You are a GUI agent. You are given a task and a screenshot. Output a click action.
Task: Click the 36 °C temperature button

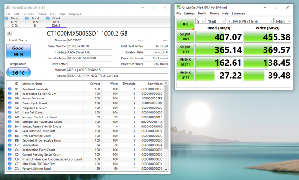(x=19, y=72)
